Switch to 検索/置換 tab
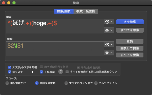The image size is (152, 95). point(64,11)
